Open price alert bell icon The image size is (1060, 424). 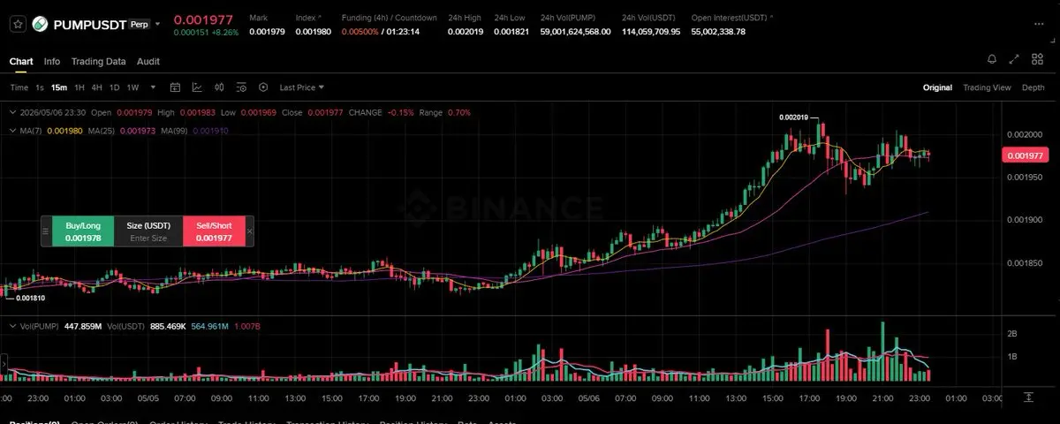(x=992, y=59)
